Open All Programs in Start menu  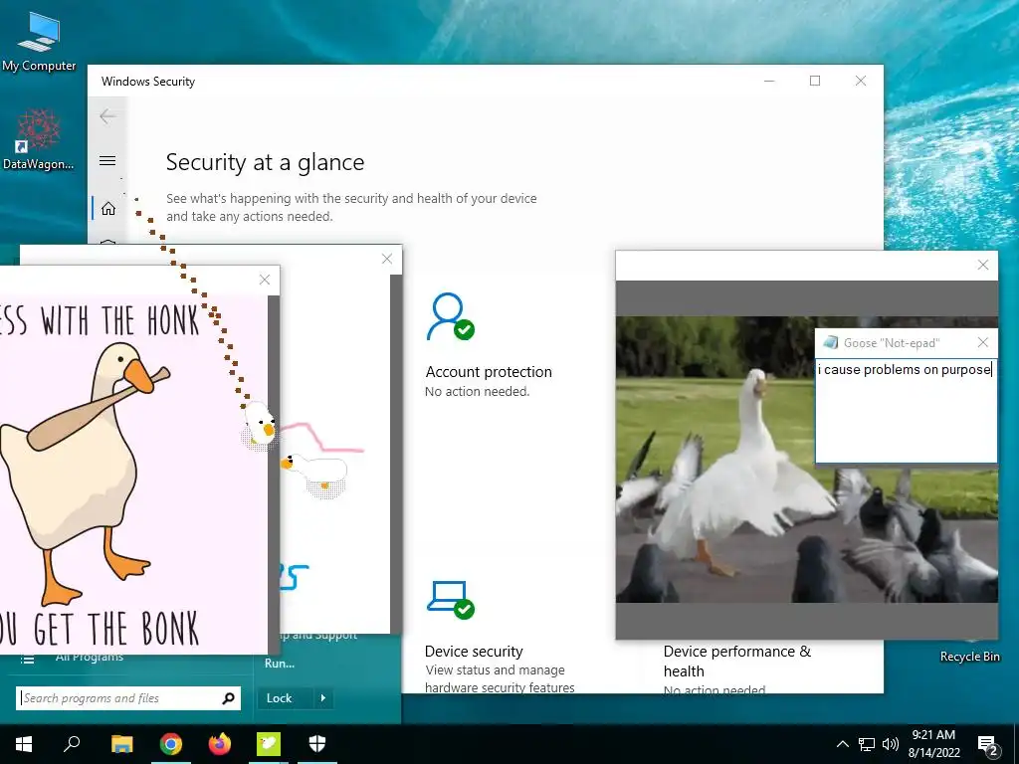pos(89,659)
